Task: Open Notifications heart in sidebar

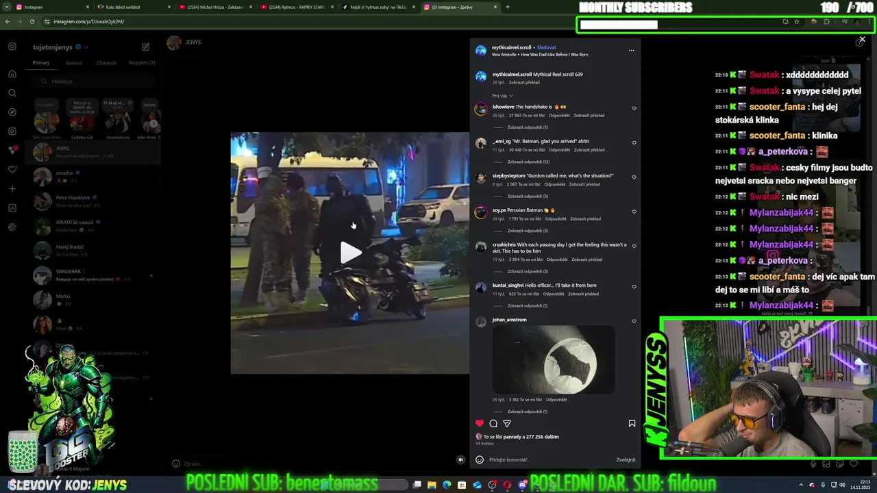Action: [12, 169]
